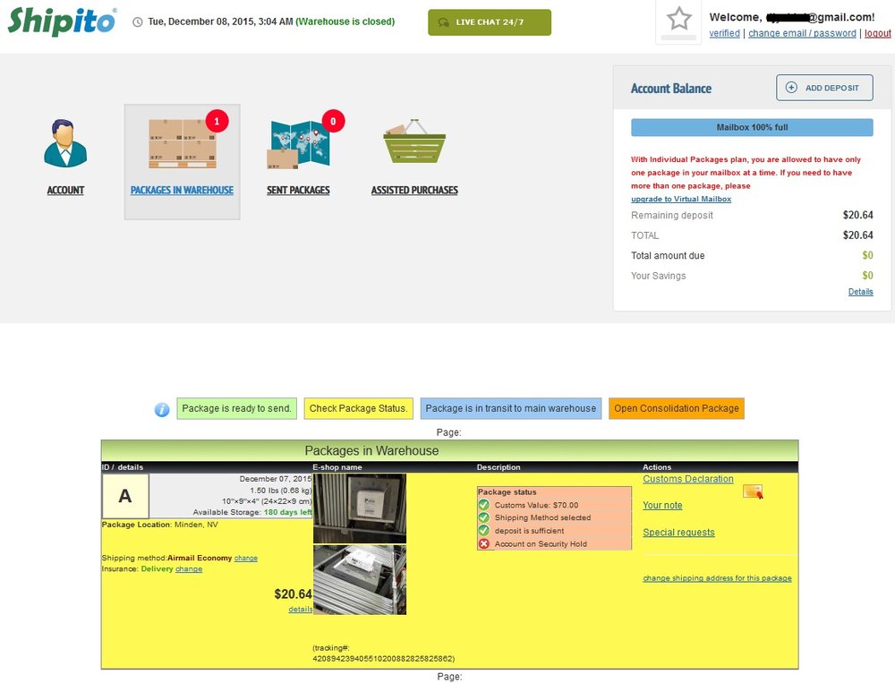Follow upgrade to Virtual Mailbox link
Screen dimensions: 895x683
coord(681,199)
